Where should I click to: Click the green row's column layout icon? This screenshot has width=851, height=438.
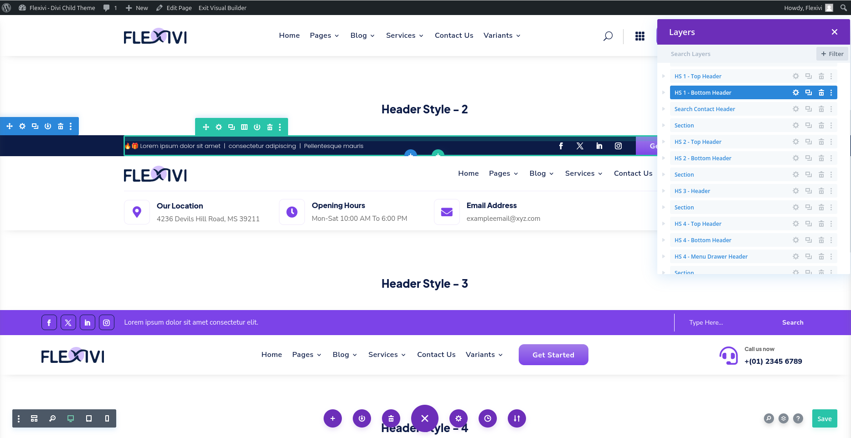pyautogui.click(x=244, y=127)
